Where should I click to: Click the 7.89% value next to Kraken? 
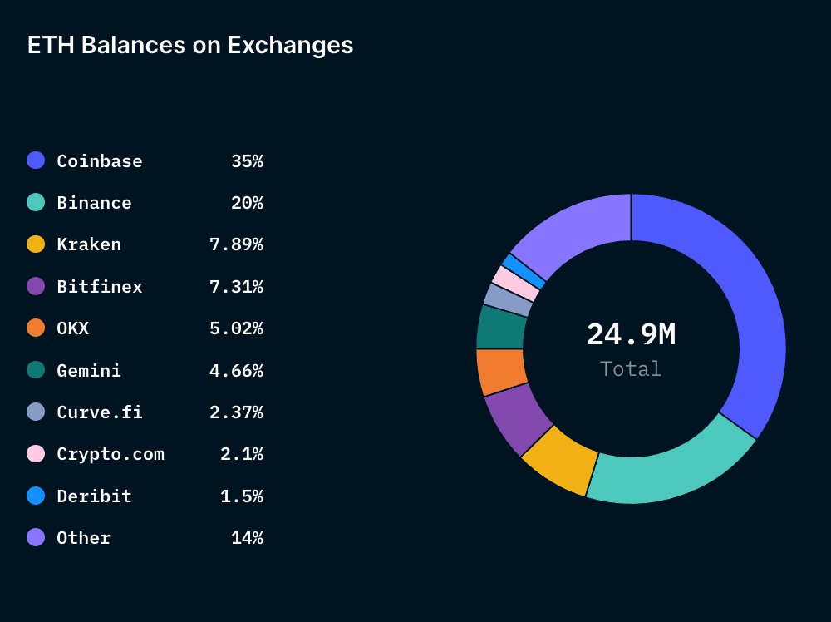[x=237, y=244]
